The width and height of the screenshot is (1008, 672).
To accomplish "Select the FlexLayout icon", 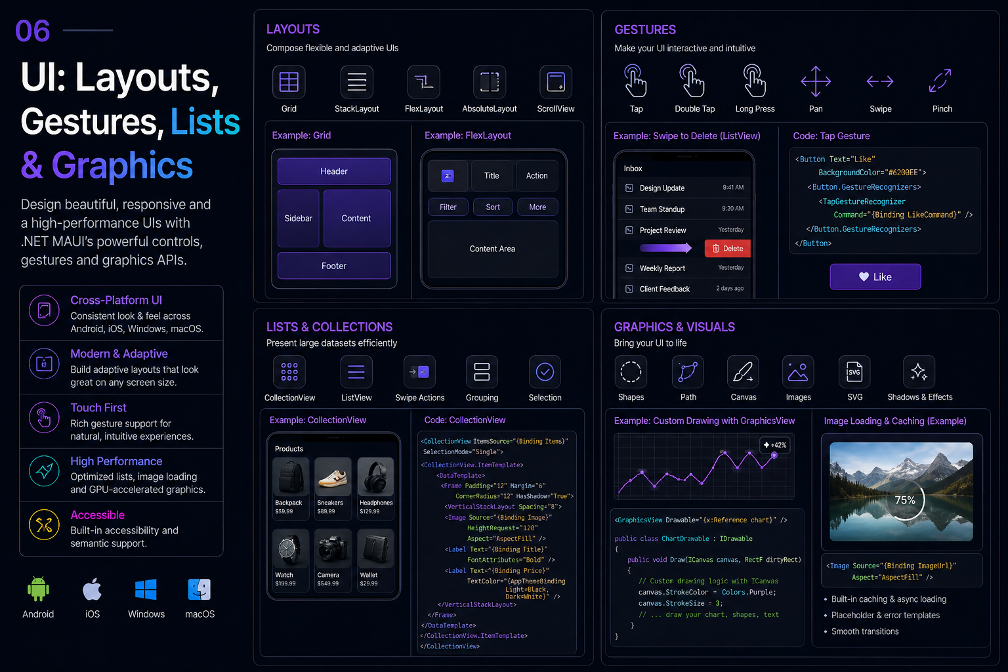I will (x=423, y=81).
